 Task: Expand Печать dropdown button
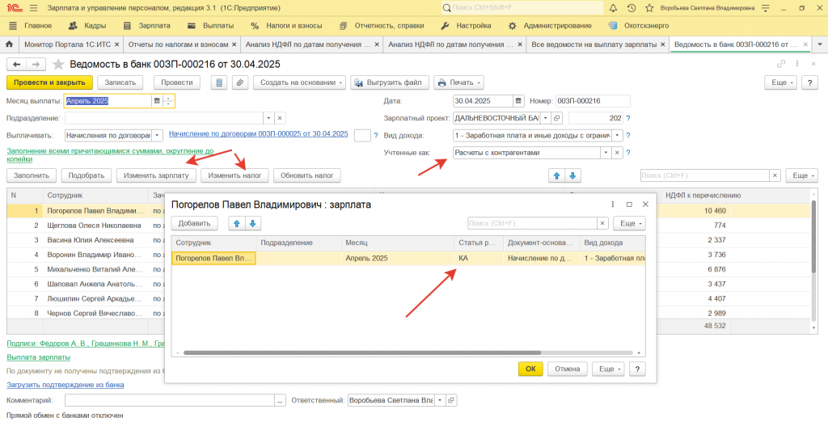point(459,82)
